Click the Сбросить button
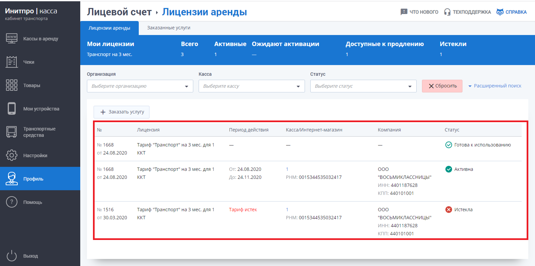 click(442, 86)
